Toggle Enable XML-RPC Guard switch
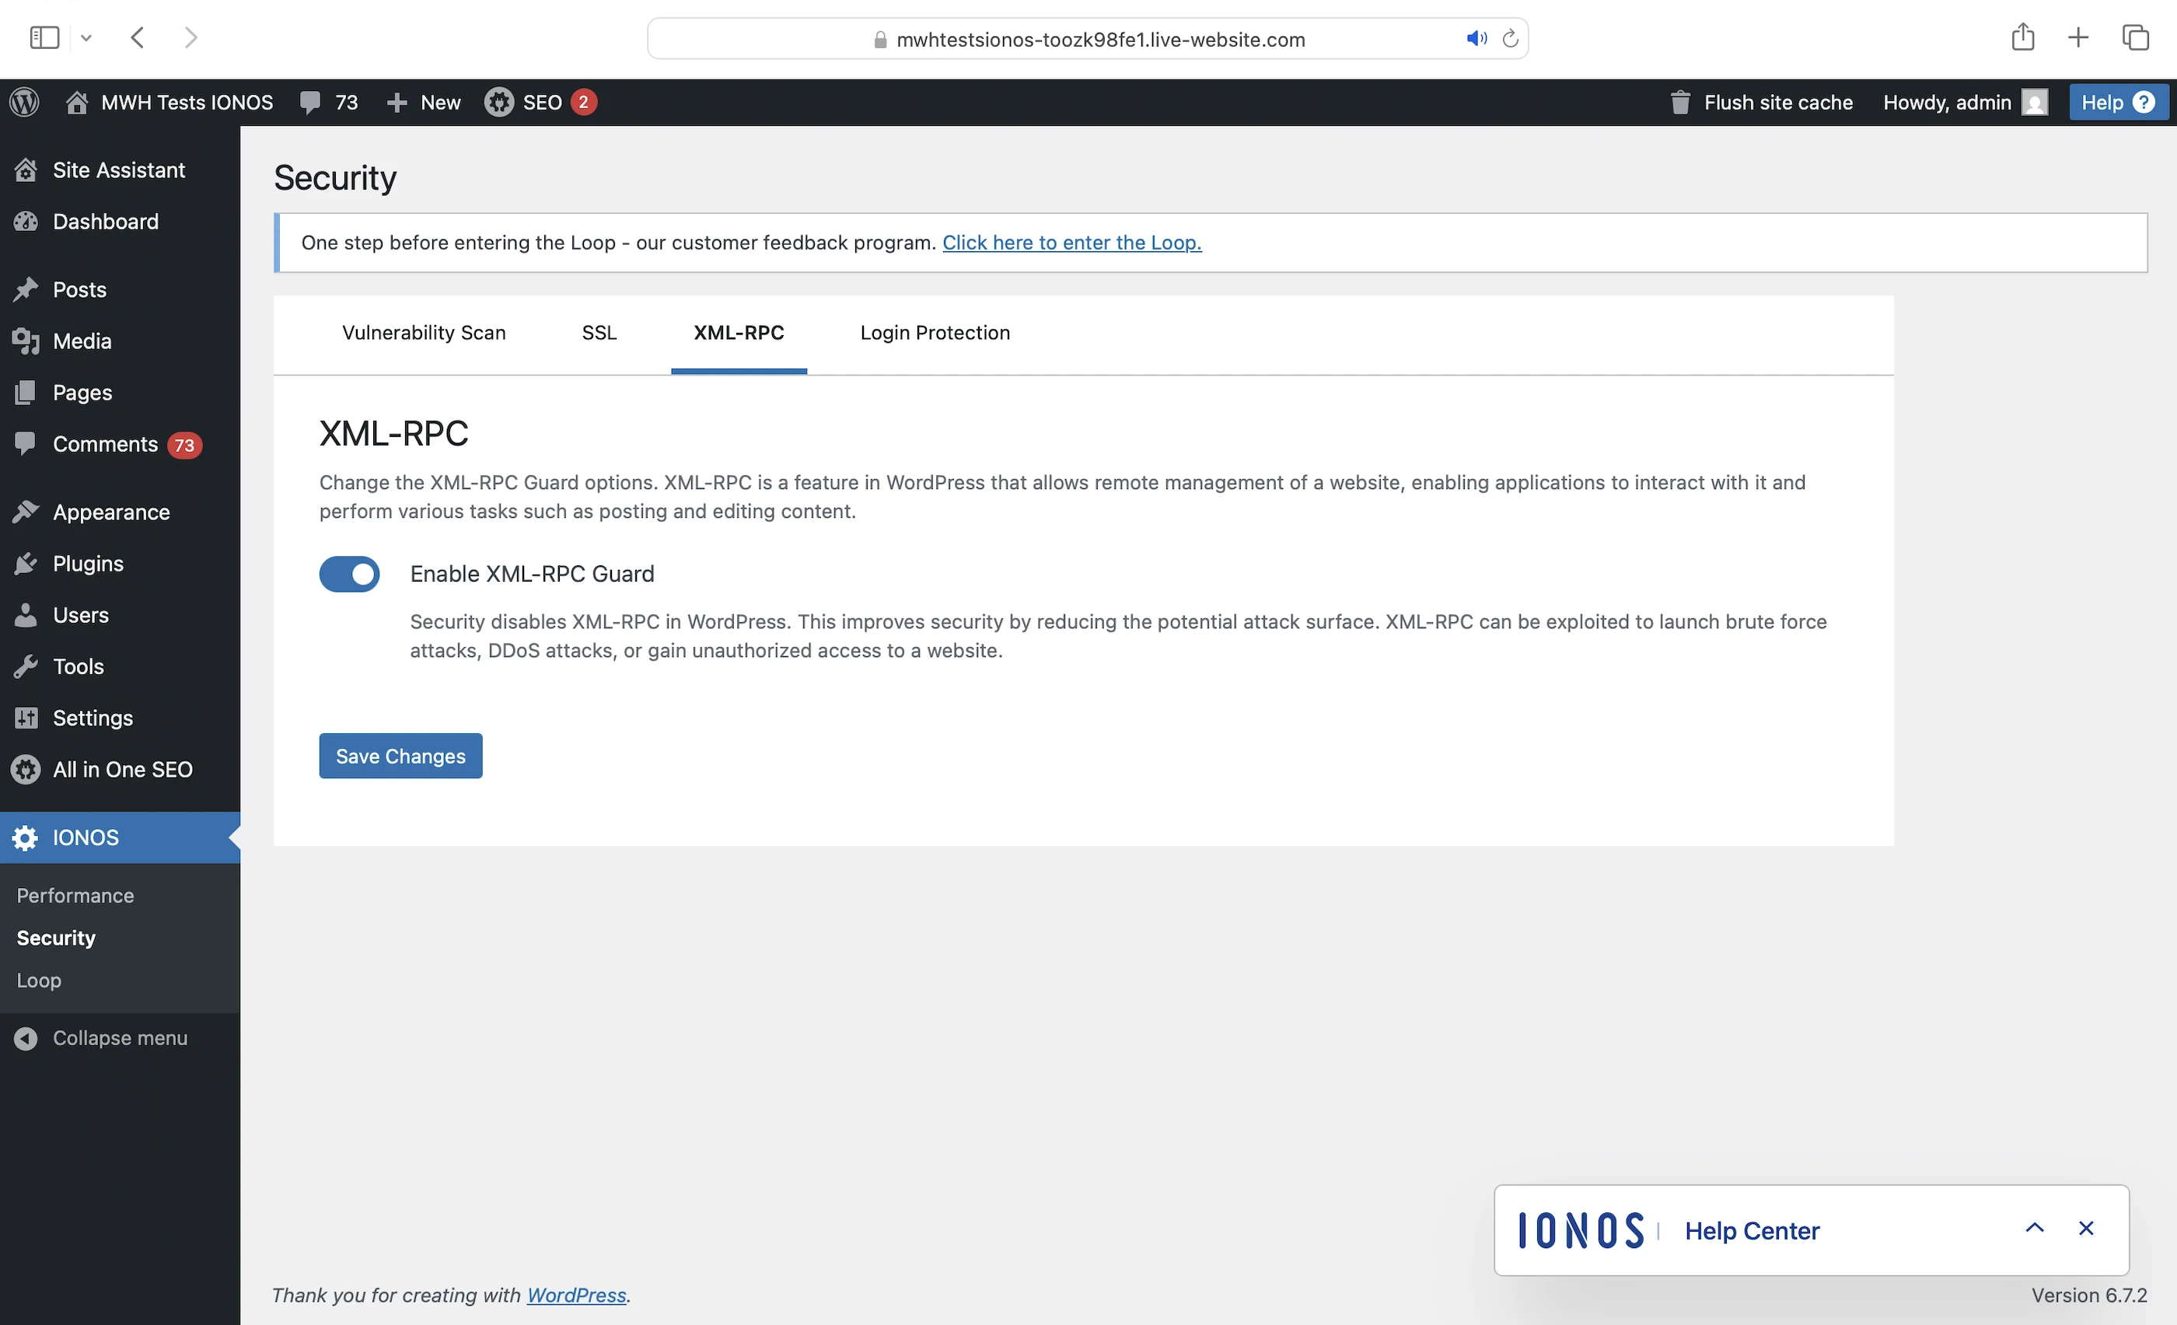The image size is (2177, 1325). pyautogui.click(x=349, y=574)
